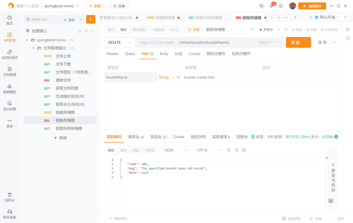This screenshot has width=353, height=223.
Task: Click the 邀请协作 button
Action: coord(312,6)
